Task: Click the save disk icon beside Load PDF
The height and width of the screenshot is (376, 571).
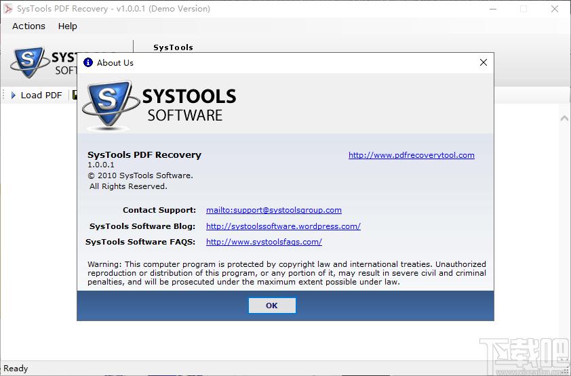Action: pos(75,96)
